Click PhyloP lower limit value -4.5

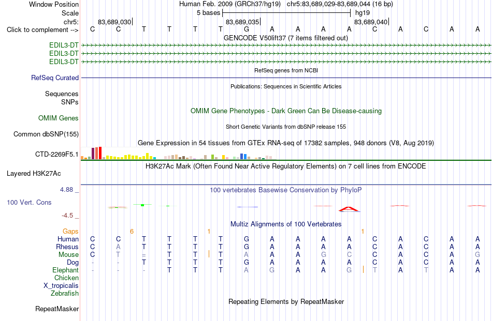click(x=67, y=216)
